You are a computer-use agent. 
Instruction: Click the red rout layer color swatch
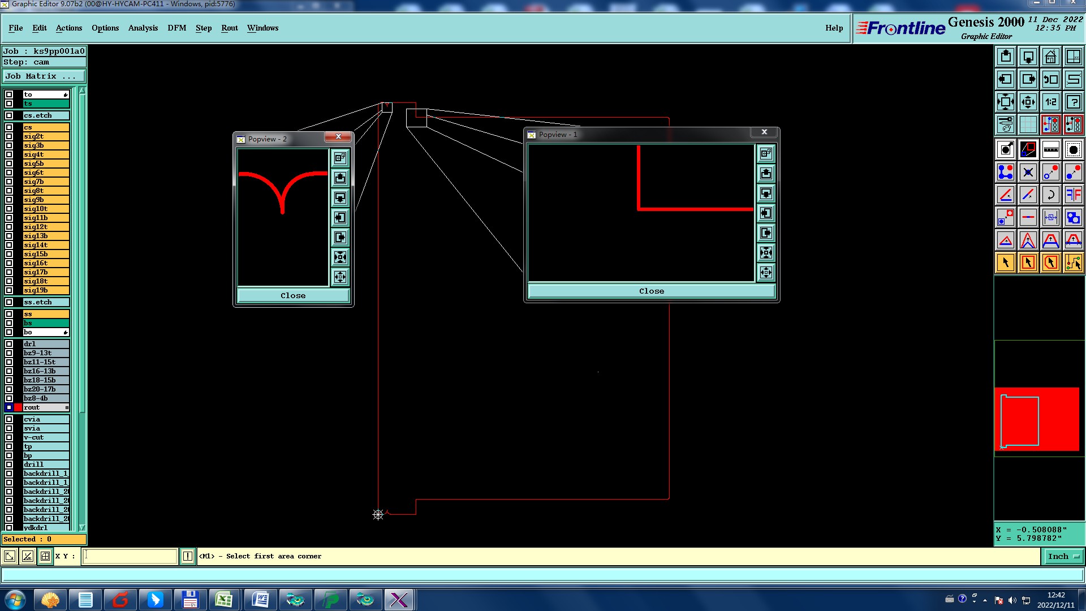pos(18,407)
